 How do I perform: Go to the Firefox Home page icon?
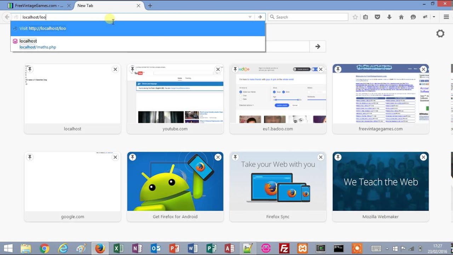pos(401,17)
